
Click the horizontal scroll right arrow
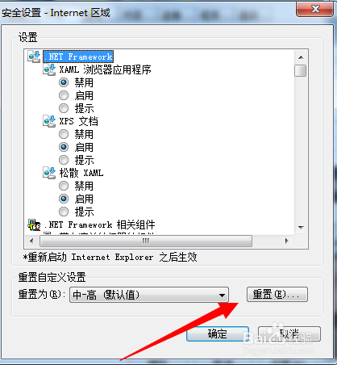click(287, 241)
